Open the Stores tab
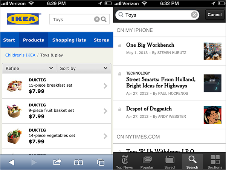Image resolution: width=226 pixels, height=170 pixels. click(101, 40)
